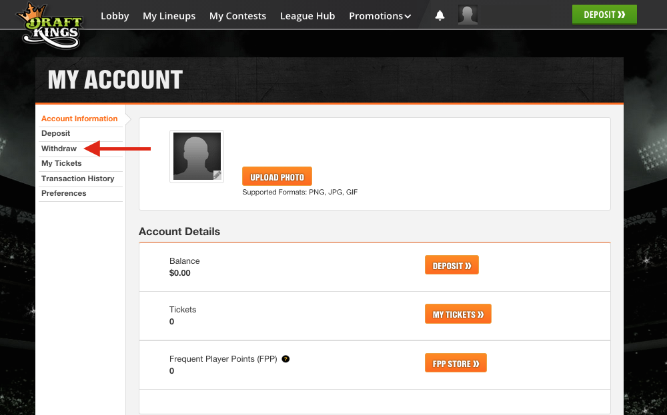Click the profile photo placeholder thumbnail

(197, 157)
